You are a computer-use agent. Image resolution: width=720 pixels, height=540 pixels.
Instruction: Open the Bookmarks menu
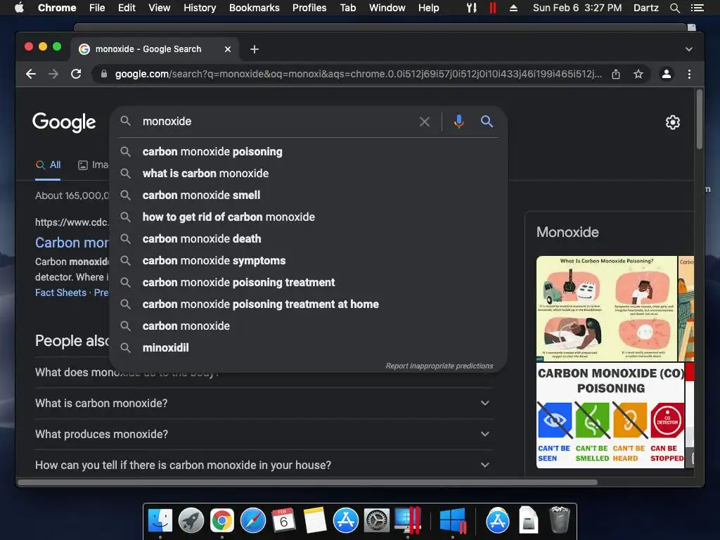(255, 8)
